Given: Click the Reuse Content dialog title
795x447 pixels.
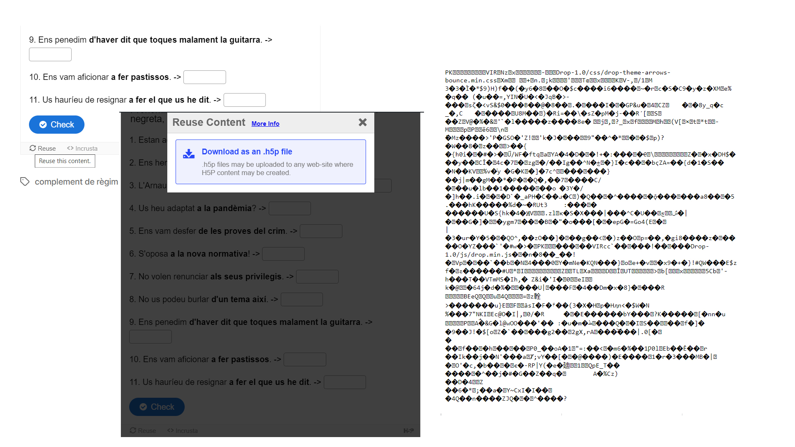Looking at the screenshot, I should coord(209,123).
